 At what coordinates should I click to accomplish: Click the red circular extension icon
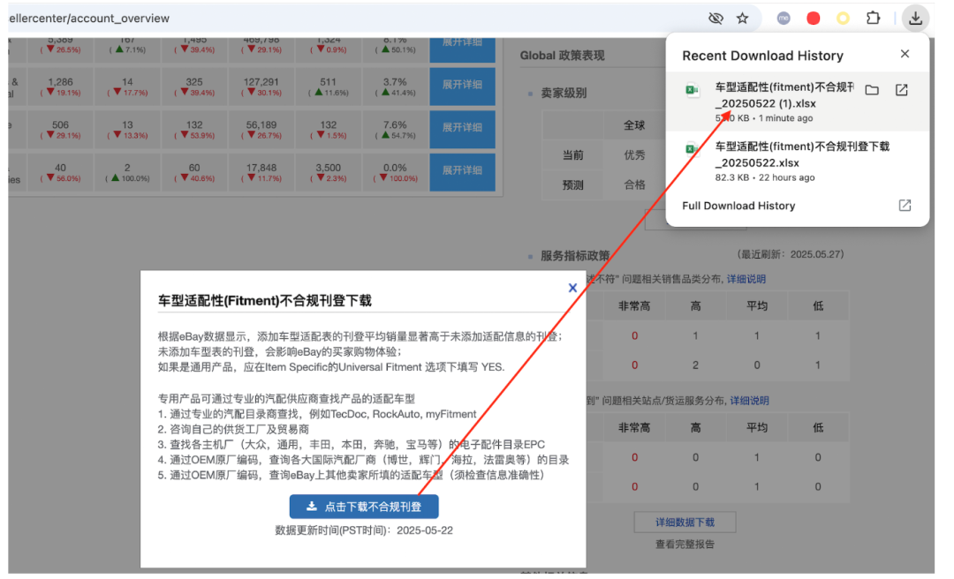813,18
